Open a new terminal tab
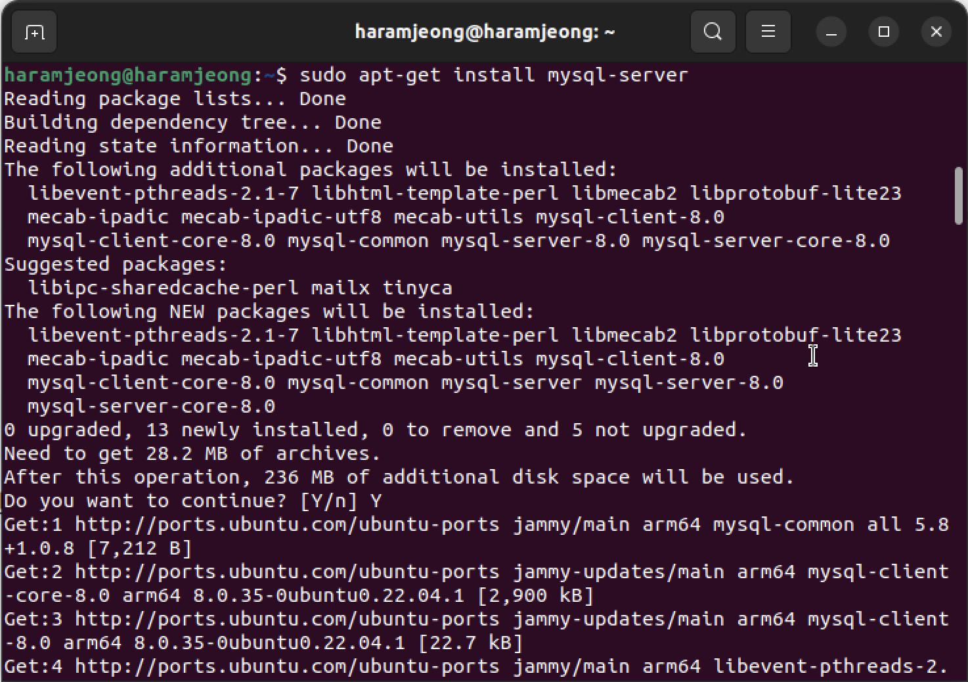This screenshot has width=968, height=682. click(34, 32)
